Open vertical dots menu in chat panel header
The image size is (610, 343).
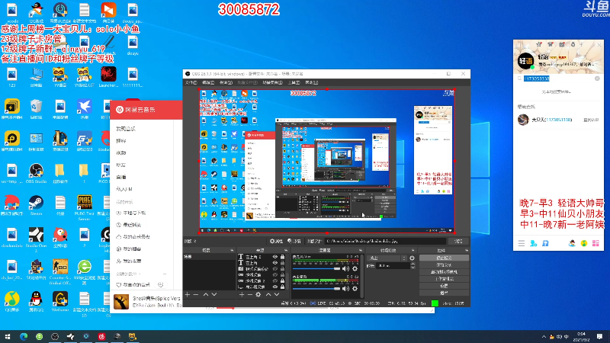582,44
